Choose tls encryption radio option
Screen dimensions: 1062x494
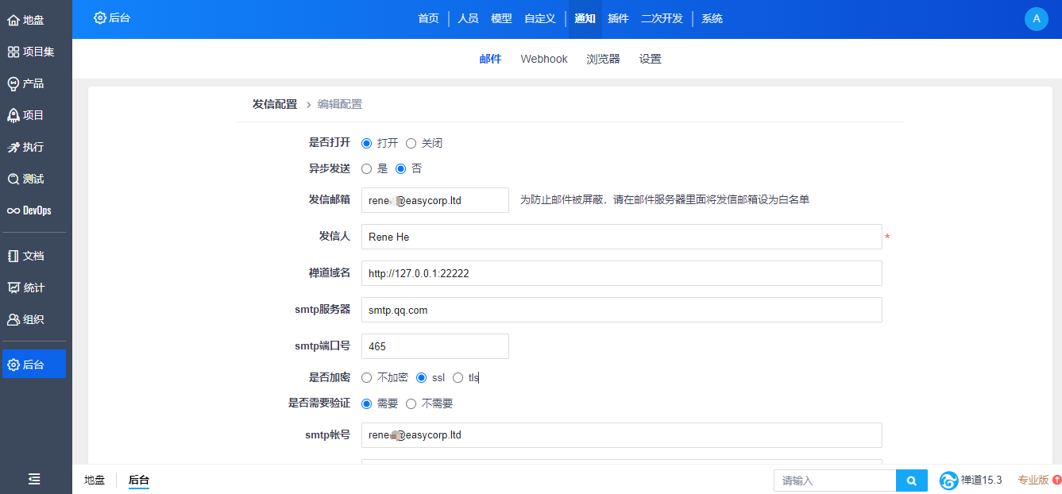(x=458, y=378)
